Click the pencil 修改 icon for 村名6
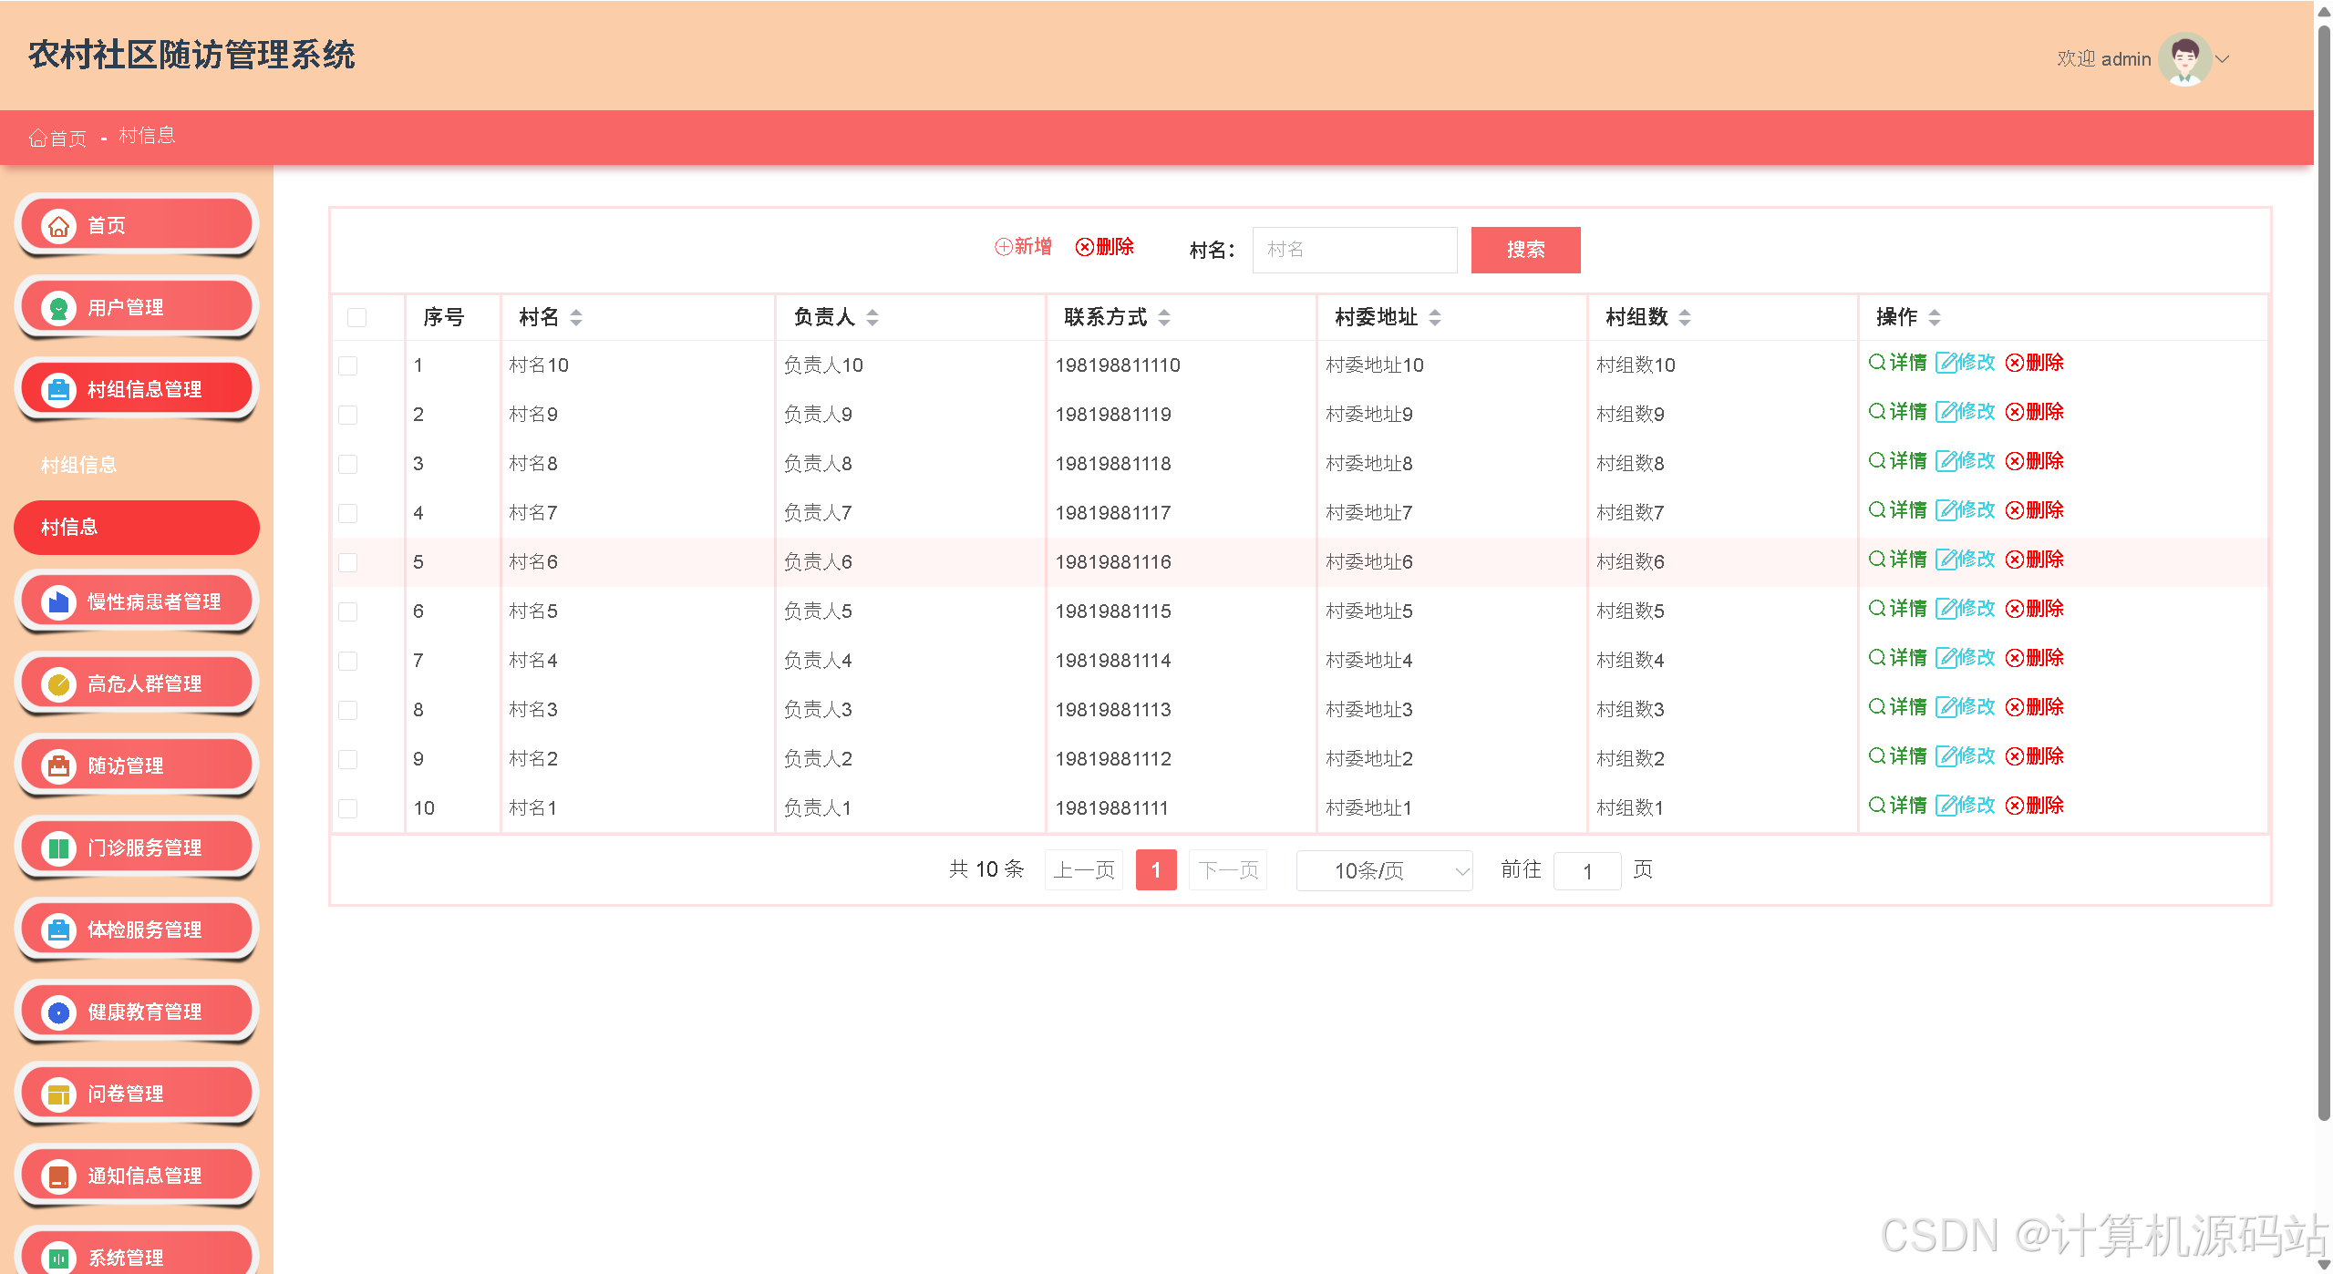The image size is (2333, 1274). pyautogui.click(x=1946, y=560)
